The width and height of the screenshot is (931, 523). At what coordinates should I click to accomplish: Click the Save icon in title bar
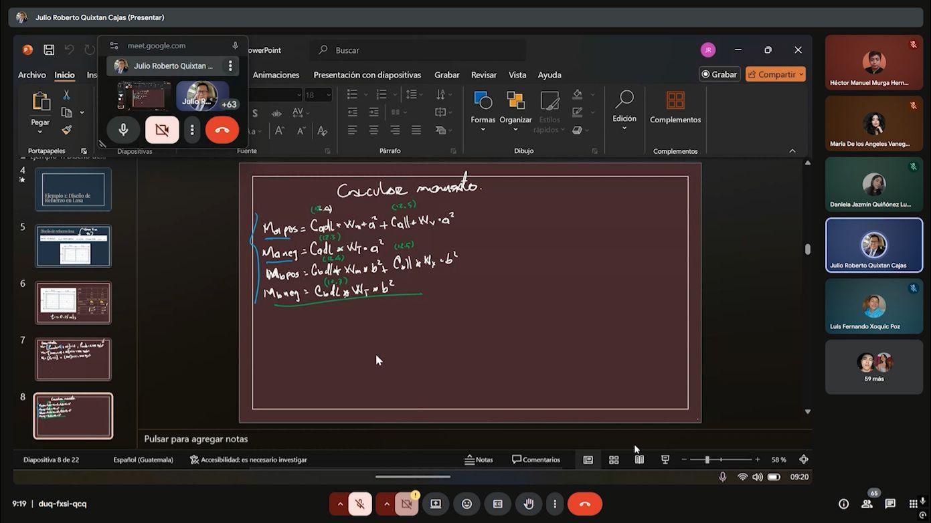pyautogui.click(x=49, y=50)
